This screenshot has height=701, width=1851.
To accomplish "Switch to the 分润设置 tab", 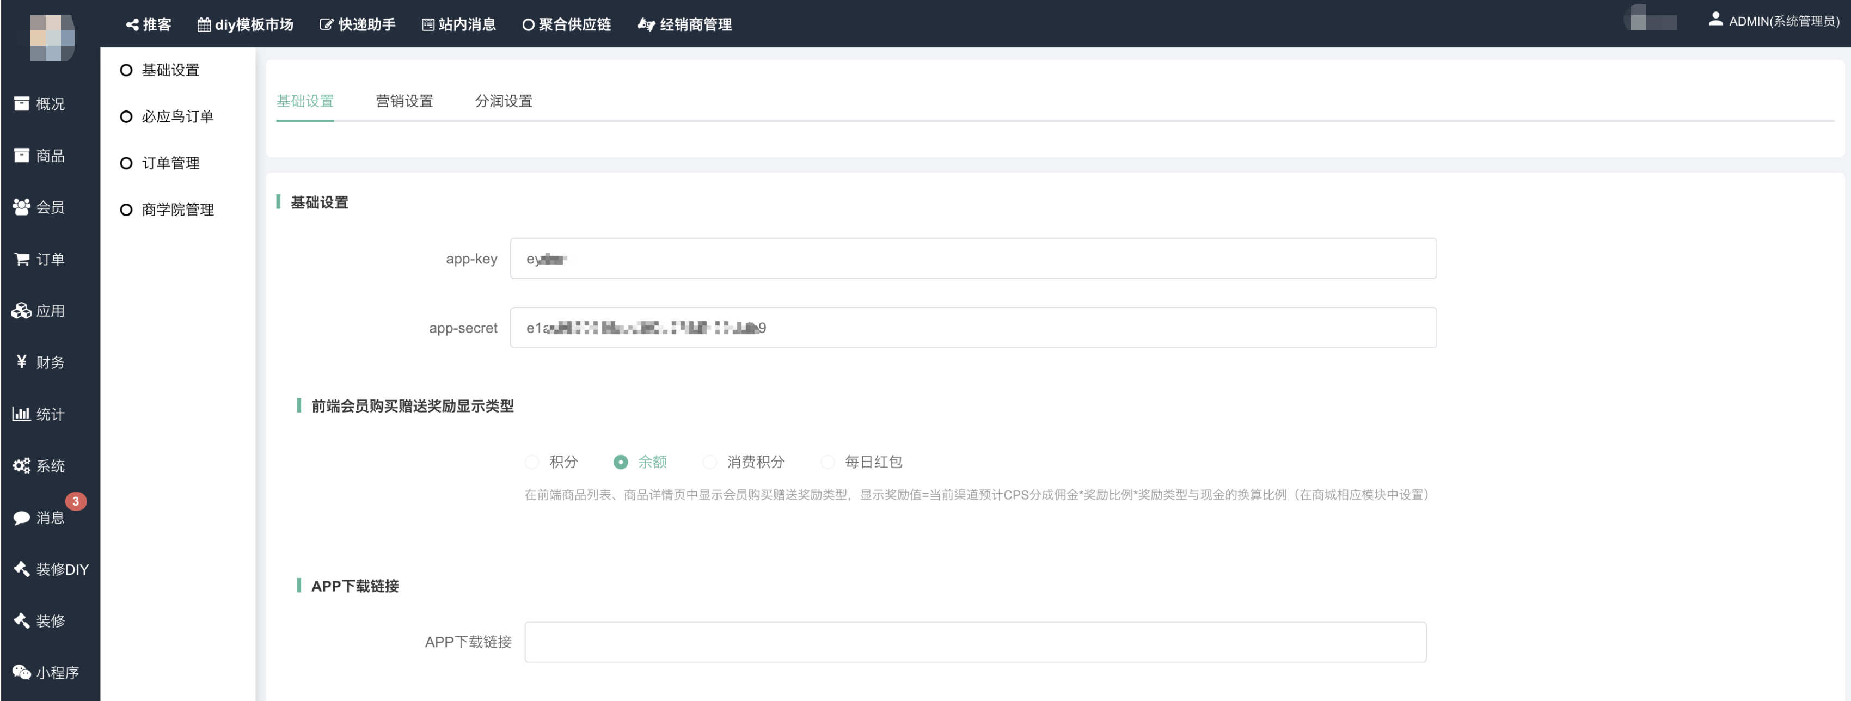I will pyautogui.click(x=503, y=101).
